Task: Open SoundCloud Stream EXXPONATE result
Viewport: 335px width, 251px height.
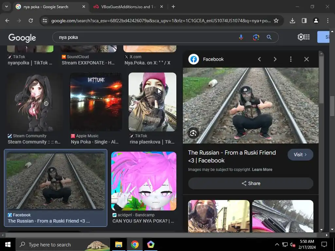Action: point(88,63)
